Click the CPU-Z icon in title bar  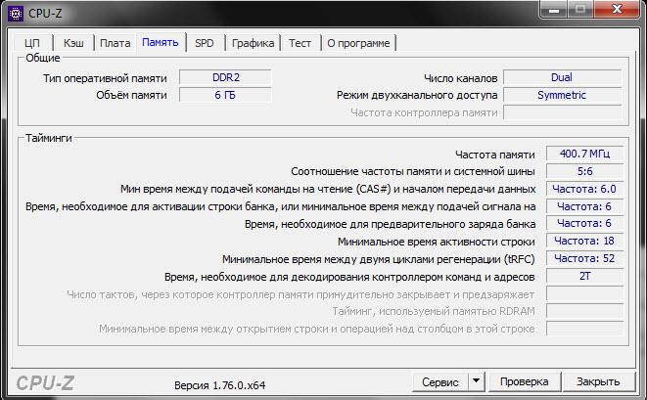[16, 14]
